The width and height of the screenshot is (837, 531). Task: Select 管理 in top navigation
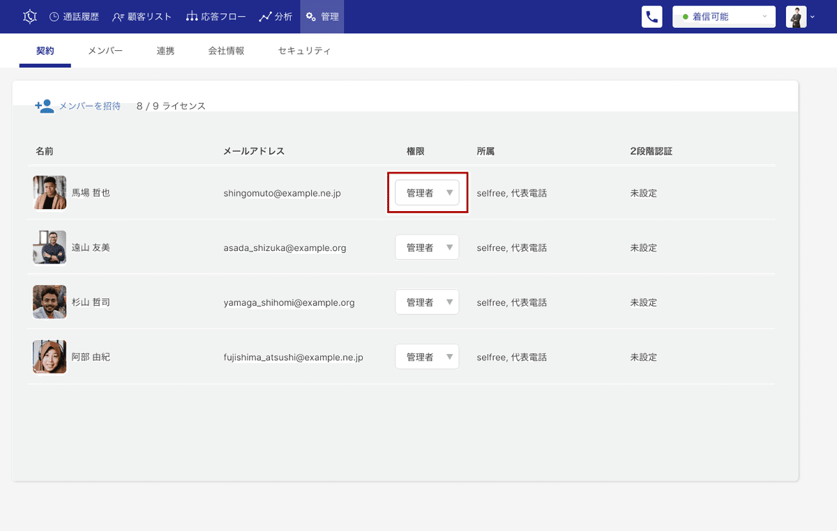[x=322, y=17]
